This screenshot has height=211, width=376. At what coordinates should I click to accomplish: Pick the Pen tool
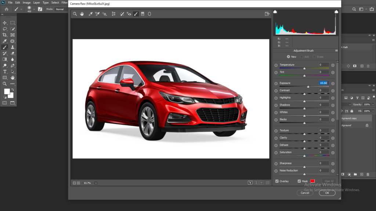[12, 66]
